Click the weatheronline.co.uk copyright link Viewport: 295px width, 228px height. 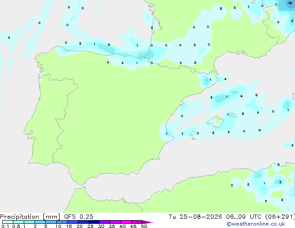pos(256,224)
